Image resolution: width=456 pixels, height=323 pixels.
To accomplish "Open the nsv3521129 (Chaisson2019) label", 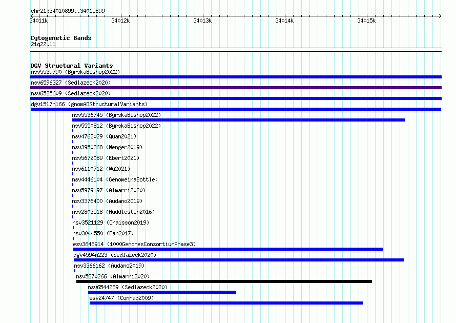I will pos(111,223).
